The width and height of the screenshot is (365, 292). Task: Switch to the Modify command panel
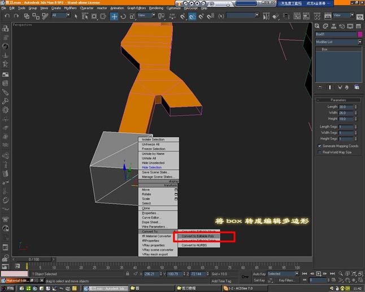(x=325, y=27)
